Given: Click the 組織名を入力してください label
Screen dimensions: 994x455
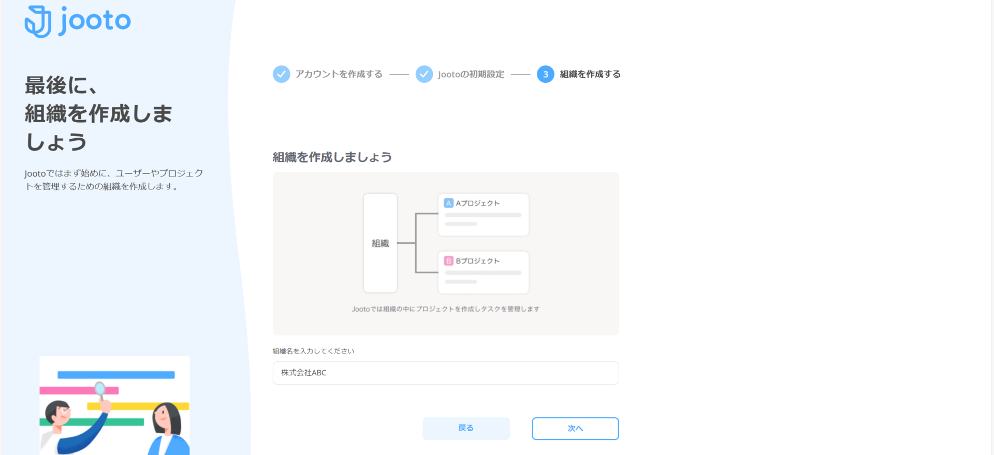Looking at the screenshot, I should [x=314, y=351].
